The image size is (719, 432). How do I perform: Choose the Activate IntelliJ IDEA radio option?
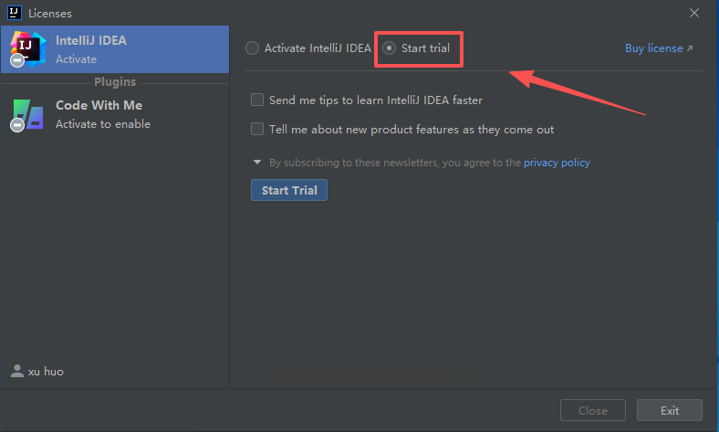click(252, 48)
